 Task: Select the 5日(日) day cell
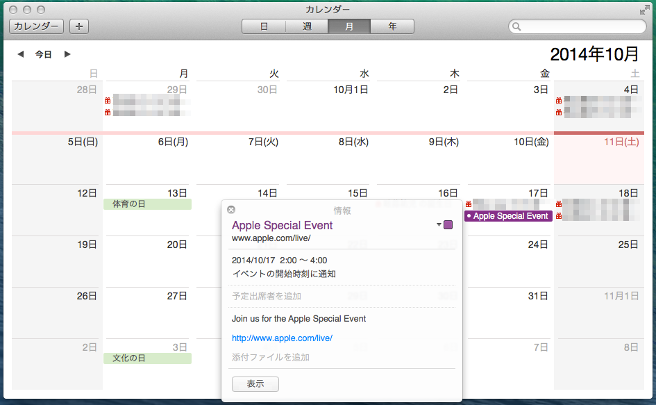pos(57,159)
